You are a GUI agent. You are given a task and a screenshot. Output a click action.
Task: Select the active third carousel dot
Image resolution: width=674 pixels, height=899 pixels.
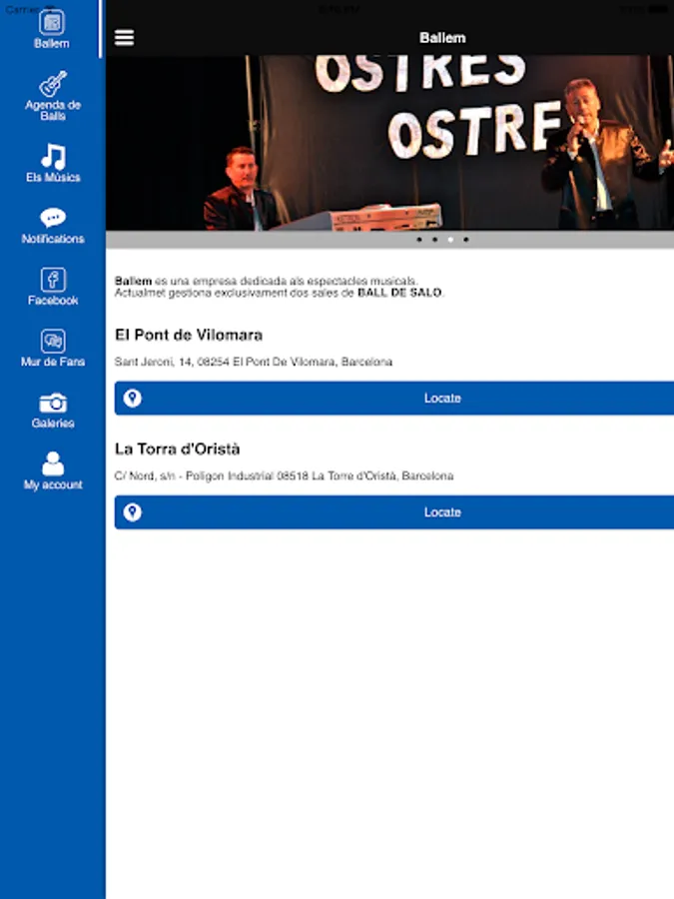[x=450, y=240]
